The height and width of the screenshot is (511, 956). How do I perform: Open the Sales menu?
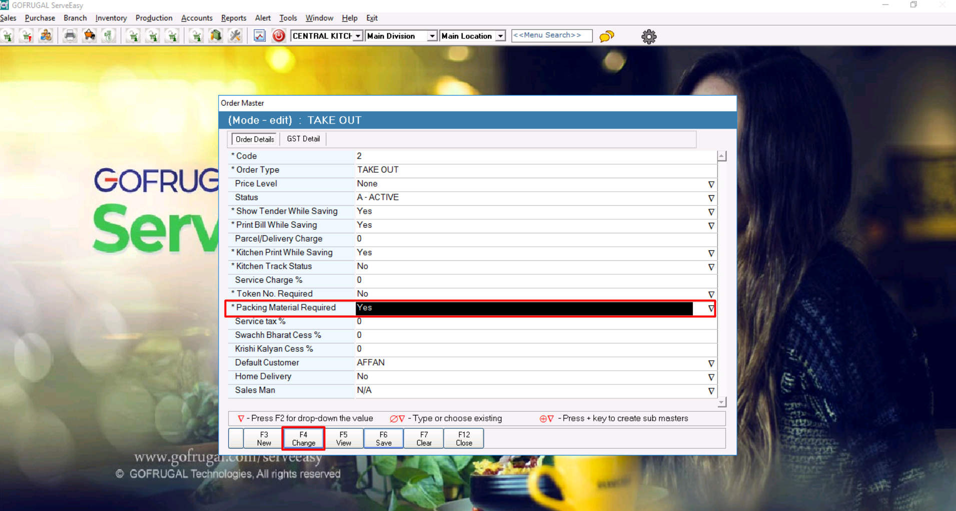[x=9, y=18]
